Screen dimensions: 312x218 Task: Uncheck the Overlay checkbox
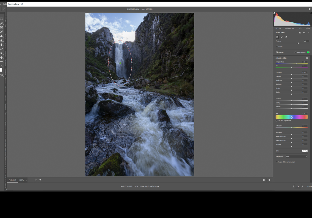(x=277, y=52)
